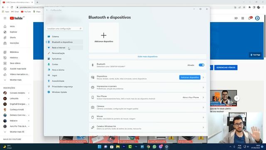Open File Explorer from taskbar
The image size is (266, 150).
pyautogui.click(x=118, y=147)
